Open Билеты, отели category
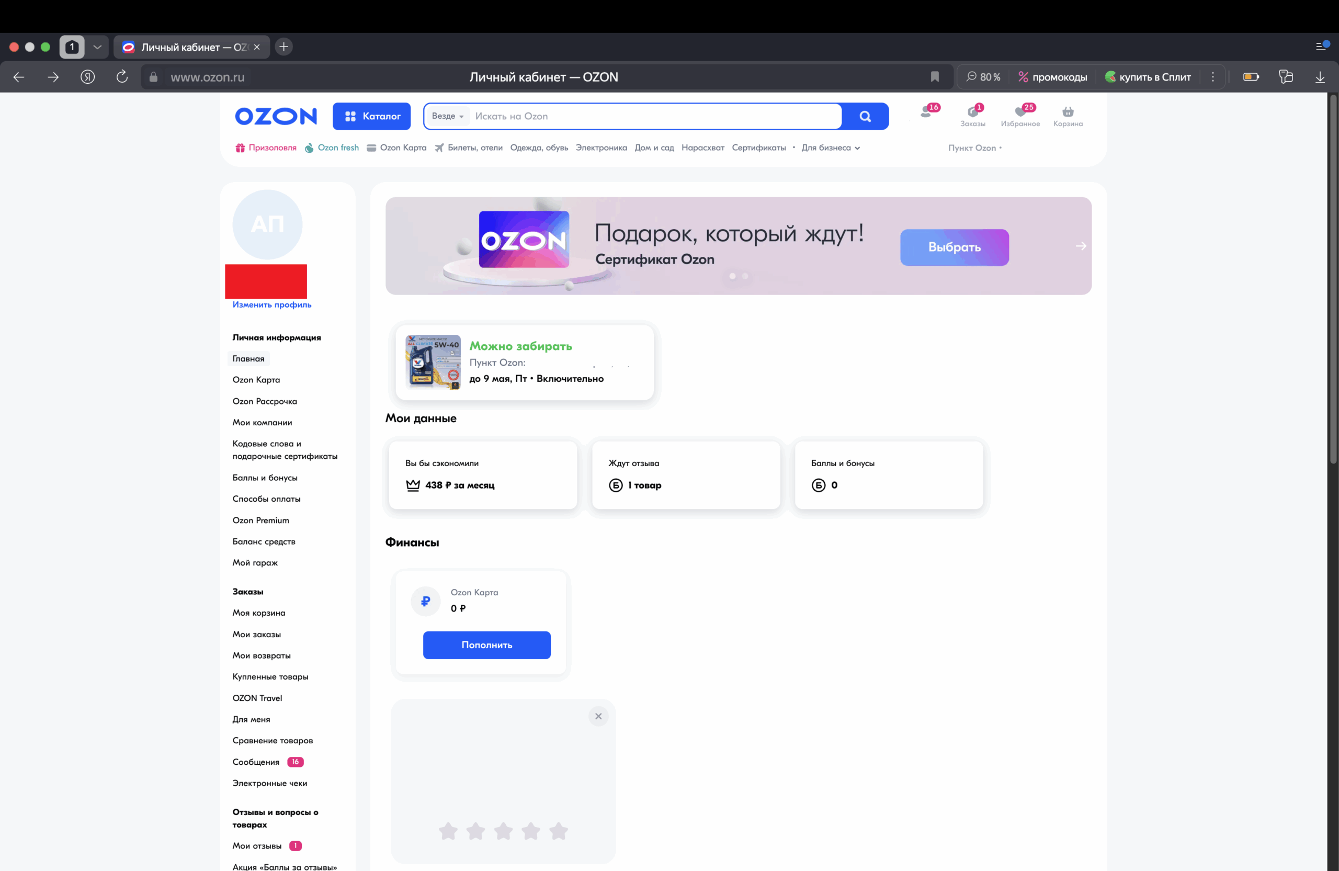 coord(469,148)
